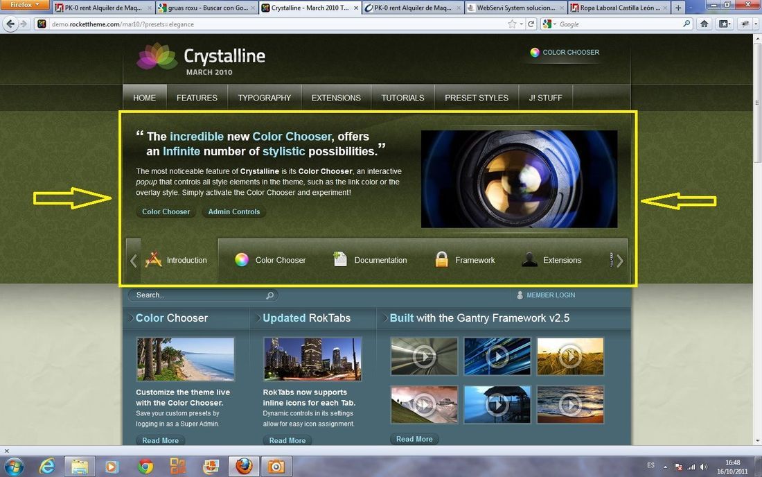The height and width of the screenshot is (477, 762).
Task: Open the Typography menu item
Action: [x=265, y=98]
